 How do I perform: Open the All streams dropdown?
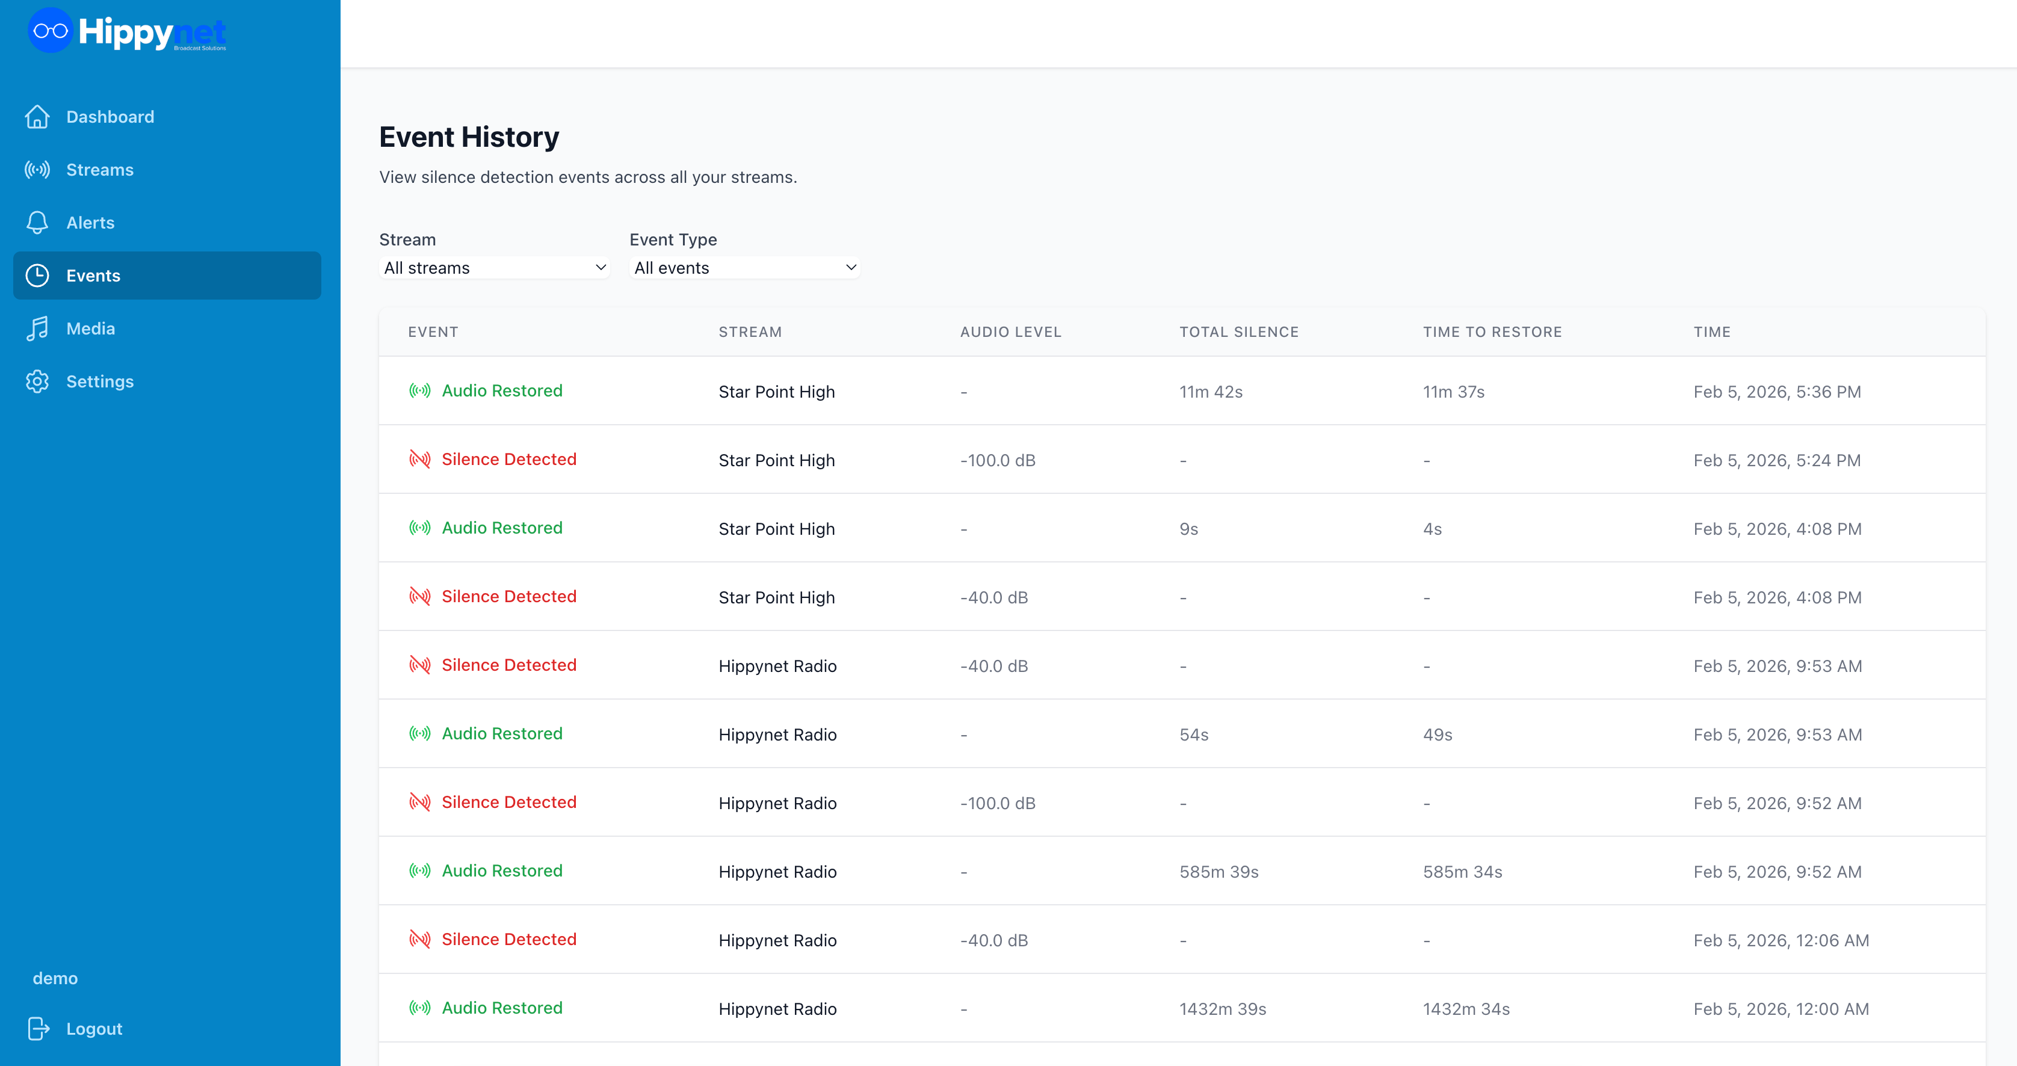493,268
